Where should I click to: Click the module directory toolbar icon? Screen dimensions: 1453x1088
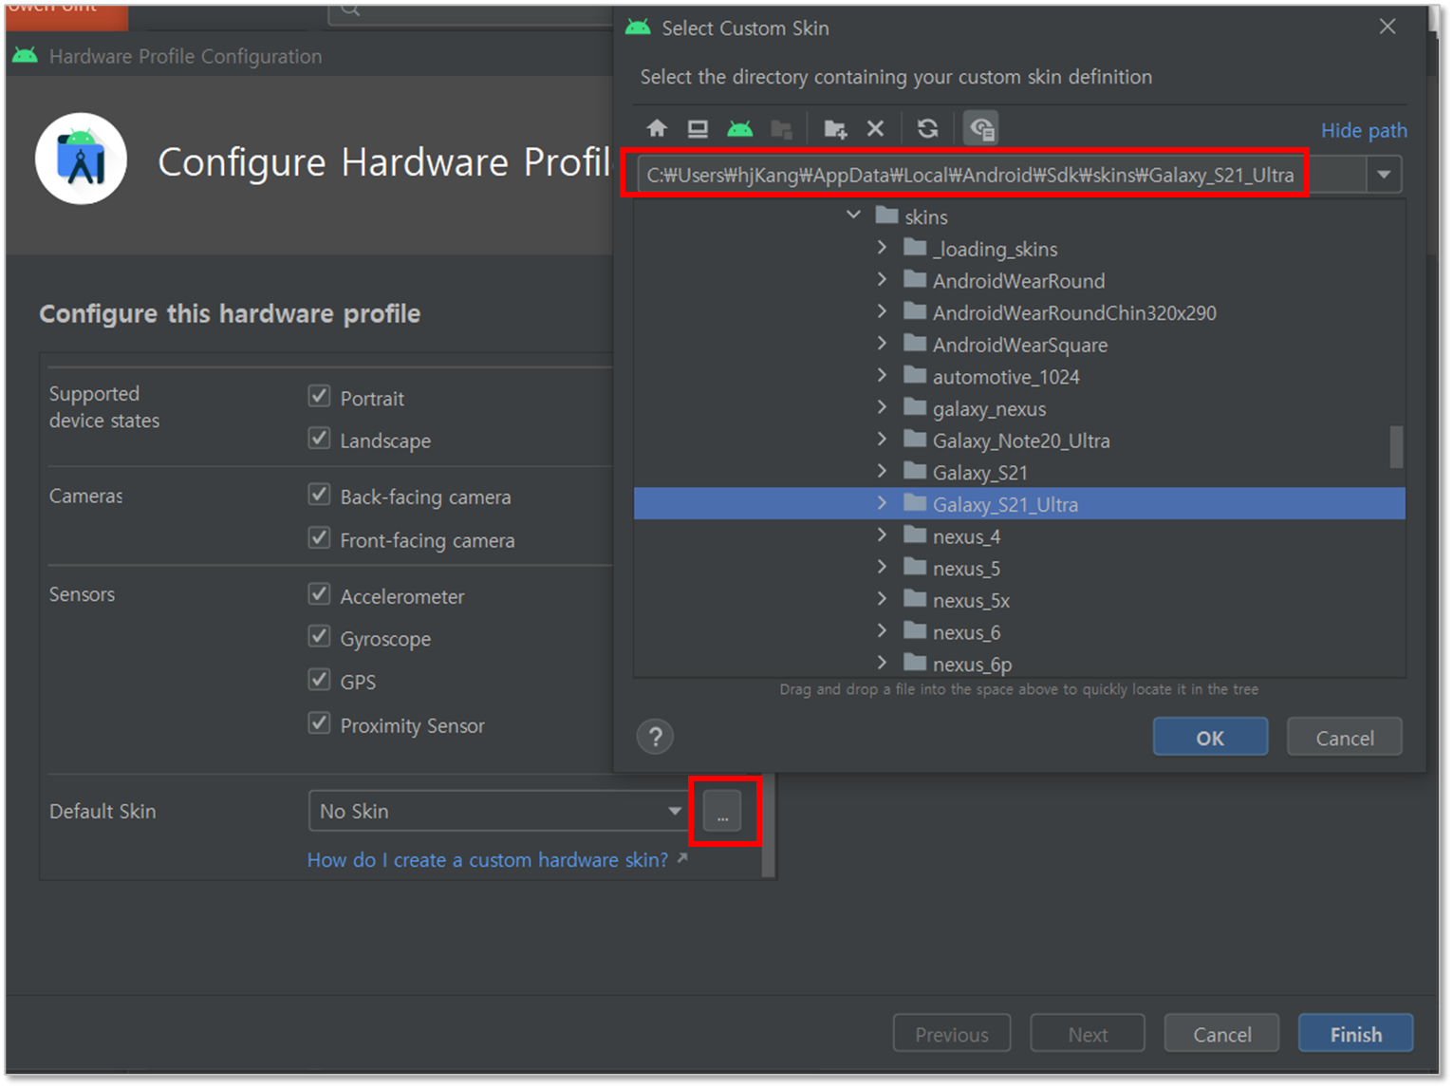(781, 128)
